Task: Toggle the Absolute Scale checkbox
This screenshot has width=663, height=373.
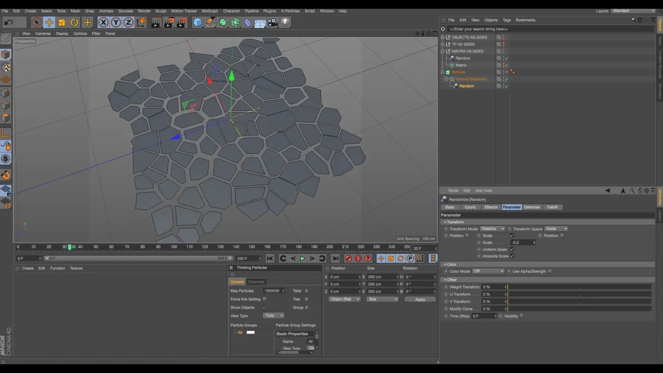Action: 512,256
